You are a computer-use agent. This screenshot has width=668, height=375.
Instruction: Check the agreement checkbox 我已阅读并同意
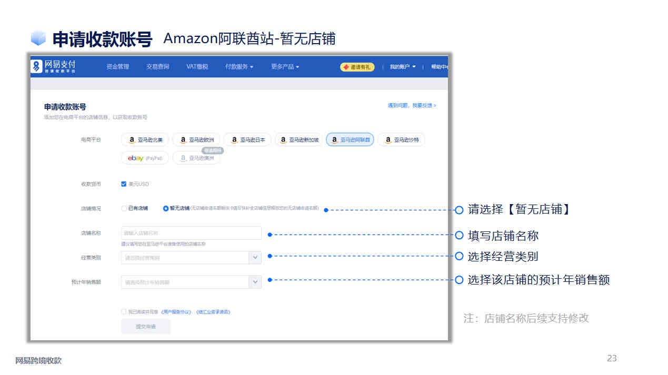pyautogui.click(x=124, y=312)
